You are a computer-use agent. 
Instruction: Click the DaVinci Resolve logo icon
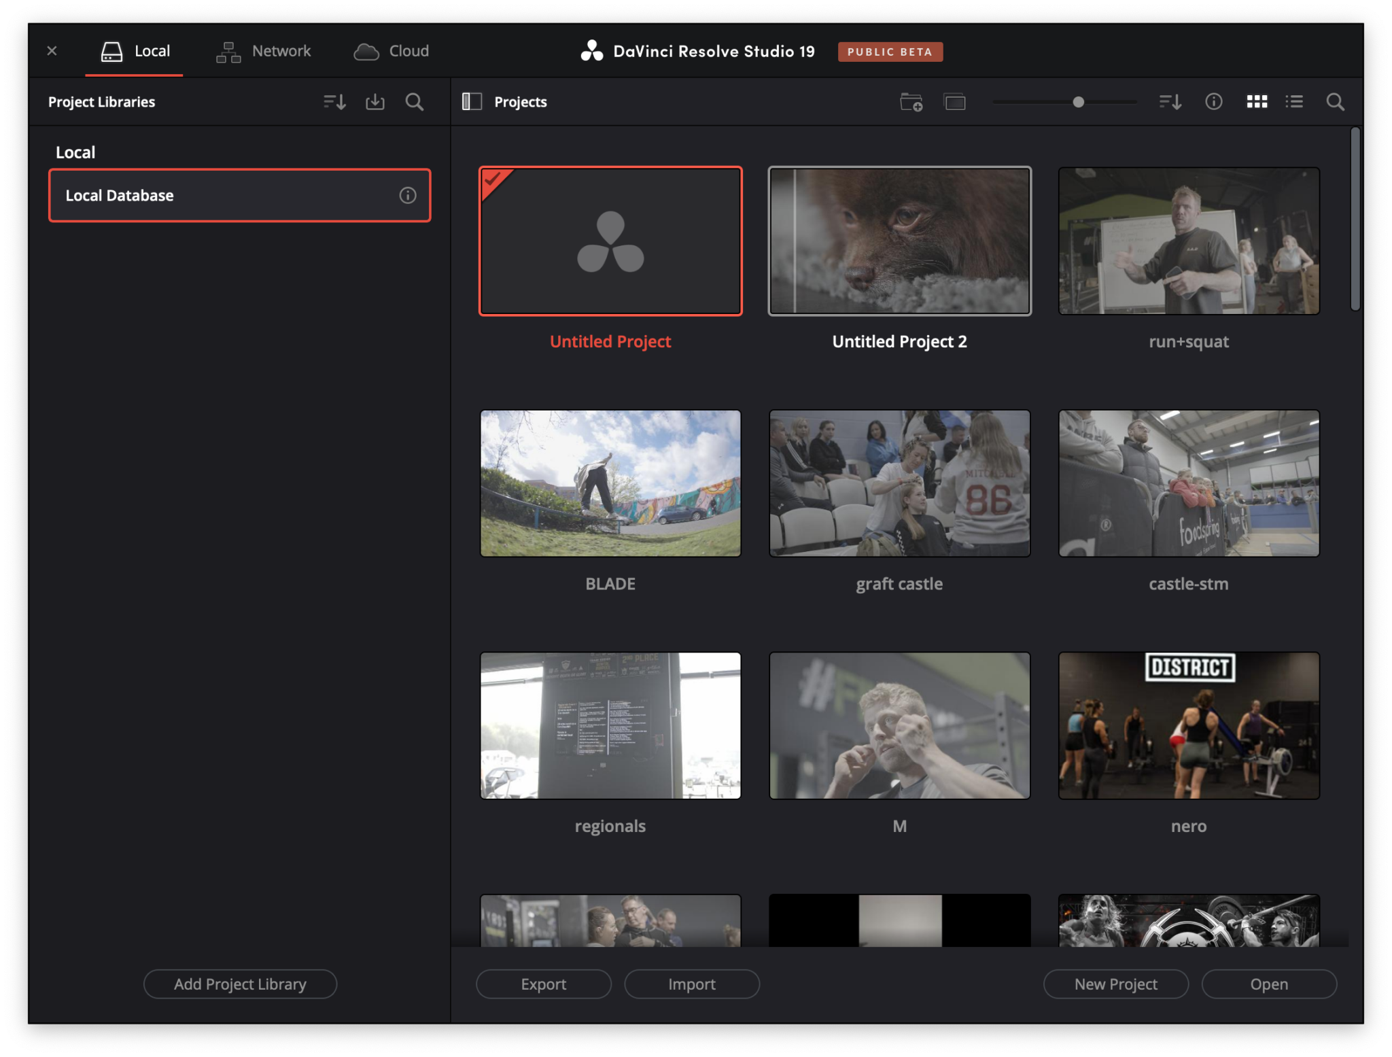click(x=591, y=51)
